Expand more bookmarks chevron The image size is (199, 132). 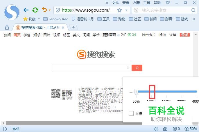pyautogui.click(x=194, y=19)
